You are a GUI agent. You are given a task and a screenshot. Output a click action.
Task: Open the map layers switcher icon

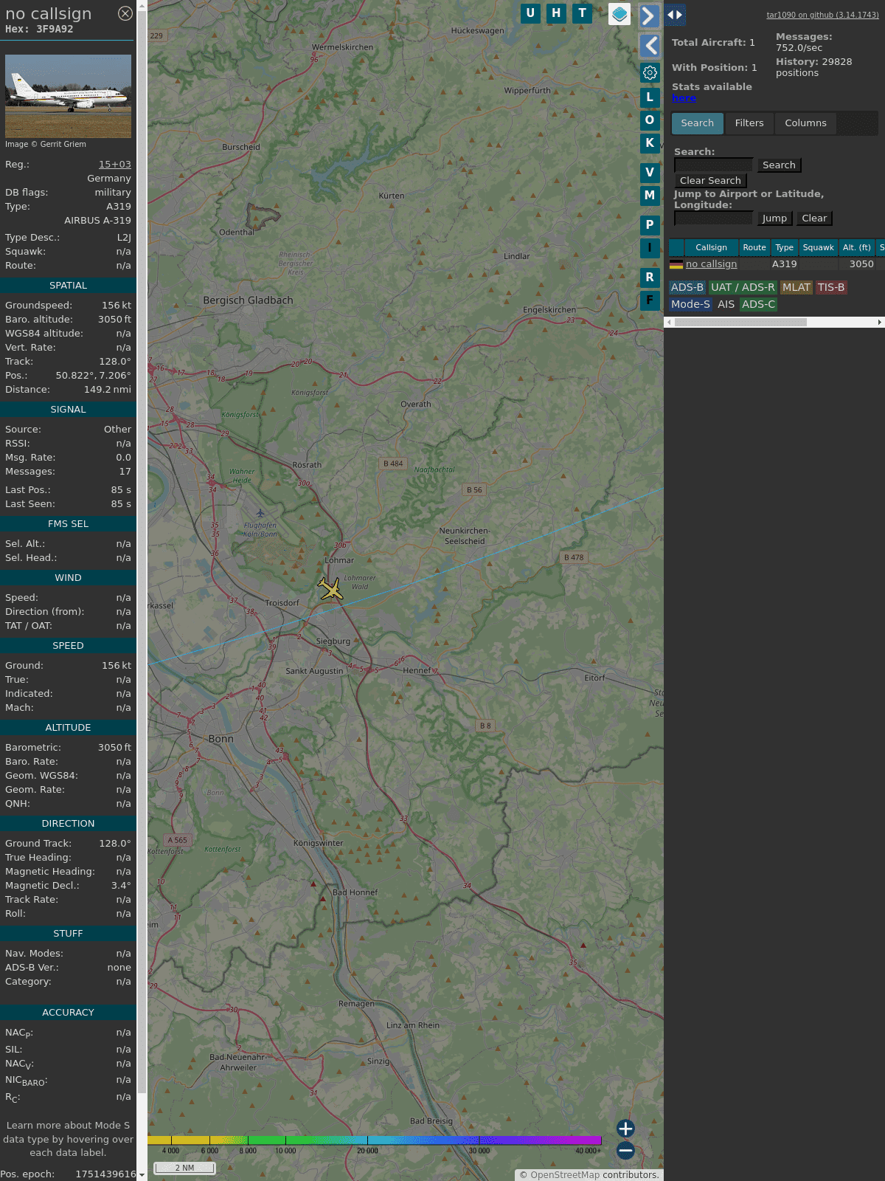pos(619,14)
